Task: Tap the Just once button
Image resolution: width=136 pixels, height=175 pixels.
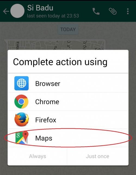Action: [98, 156]
